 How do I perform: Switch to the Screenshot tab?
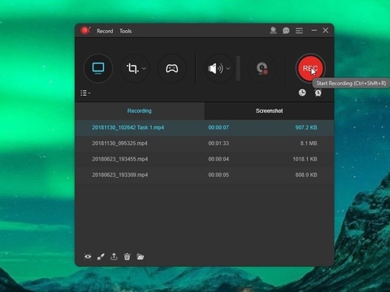point(269,111)
